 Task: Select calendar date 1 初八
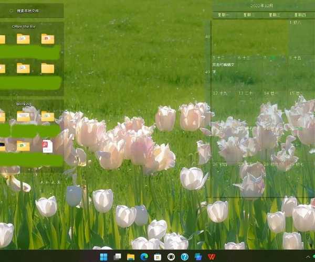point(295,23)
